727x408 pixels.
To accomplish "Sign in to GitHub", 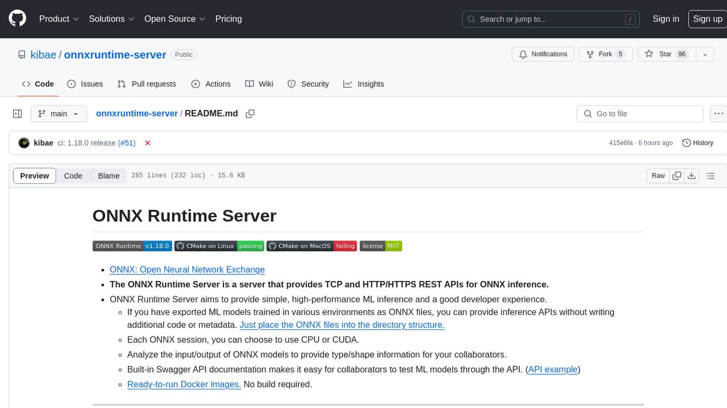I will click(666, 19).
